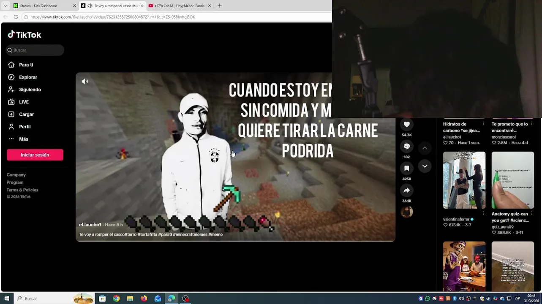Open File Explorer from taskbar
Viewport: 542px width, 304px height.
(130, 299)
